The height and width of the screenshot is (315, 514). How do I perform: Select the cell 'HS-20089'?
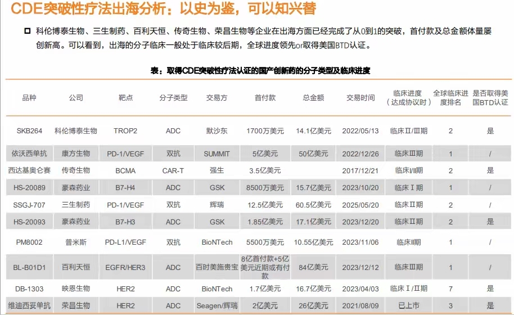pyautogui.click(x=29, y=188)
